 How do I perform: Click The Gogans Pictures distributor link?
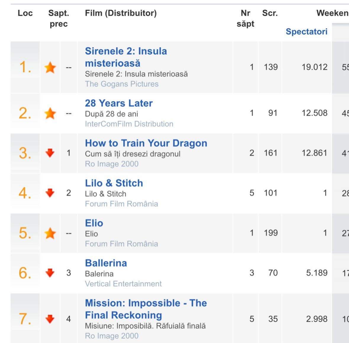tap(122, 84)
